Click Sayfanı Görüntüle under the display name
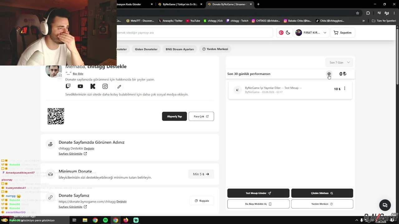This screenshot has width=399, height=224. click(73, 154)
